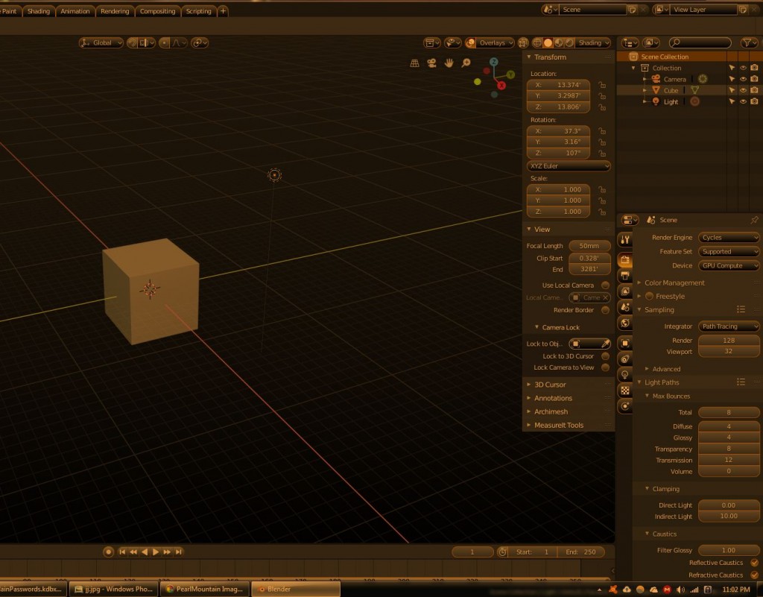Click the PearlMountain Image taskbar button
The width and height of the screenshot is (763, 597).
(204, 589)
